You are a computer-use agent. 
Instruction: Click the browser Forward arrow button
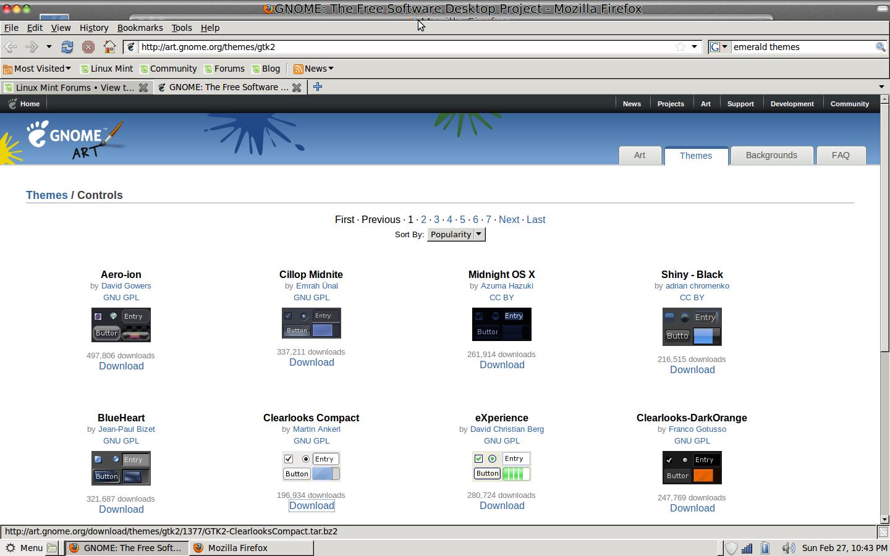32,47
